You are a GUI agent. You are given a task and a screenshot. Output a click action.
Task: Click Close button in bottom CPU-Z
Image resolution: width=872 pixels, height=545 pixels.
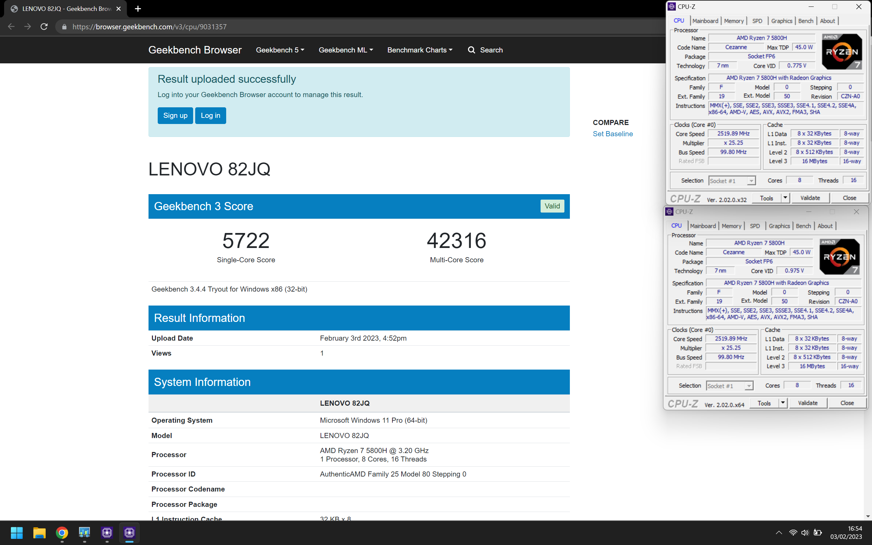coord(847,403)
